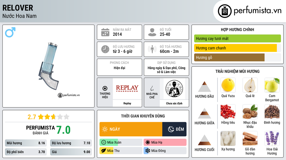Click the nose perfumer icon

[152, 88]
